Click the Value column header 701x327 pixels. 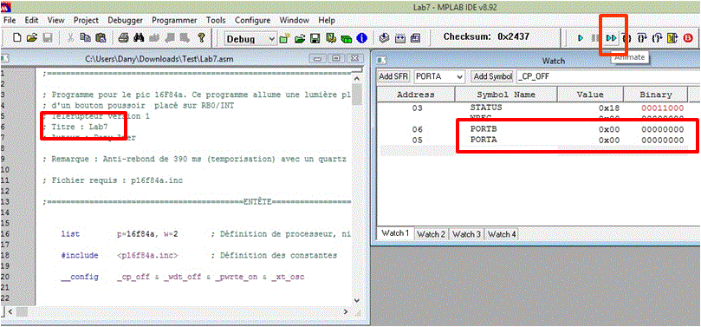coord(590,95)
